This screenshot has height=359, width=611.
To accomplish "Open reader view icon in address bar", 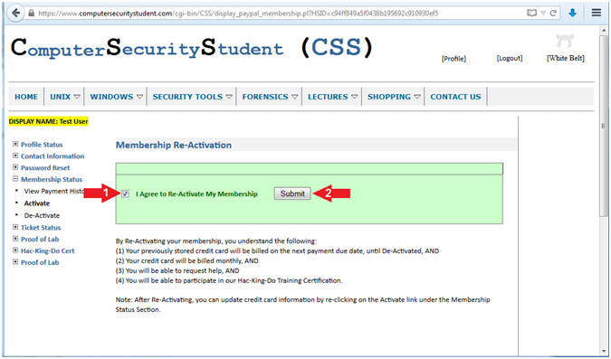I will [531, 13].
